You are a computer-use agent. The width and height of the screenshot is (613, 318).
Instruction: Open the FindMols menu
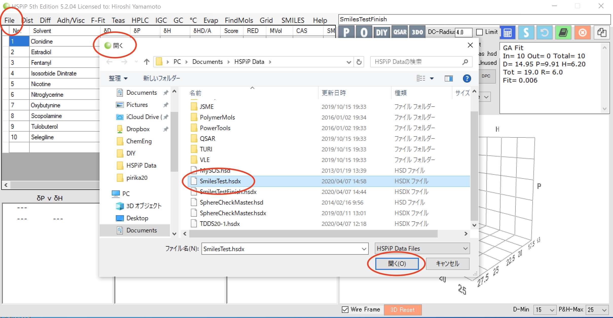pos(239,20)
